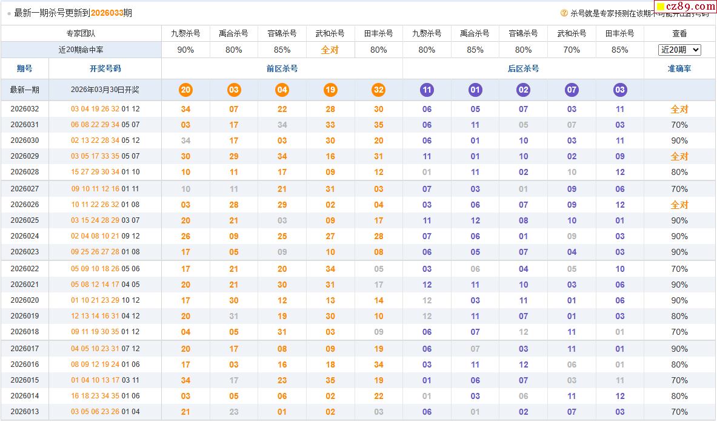Click the 前区杀号 section header
The height and width of the screenshot is (422, 717).
[282, 68]
